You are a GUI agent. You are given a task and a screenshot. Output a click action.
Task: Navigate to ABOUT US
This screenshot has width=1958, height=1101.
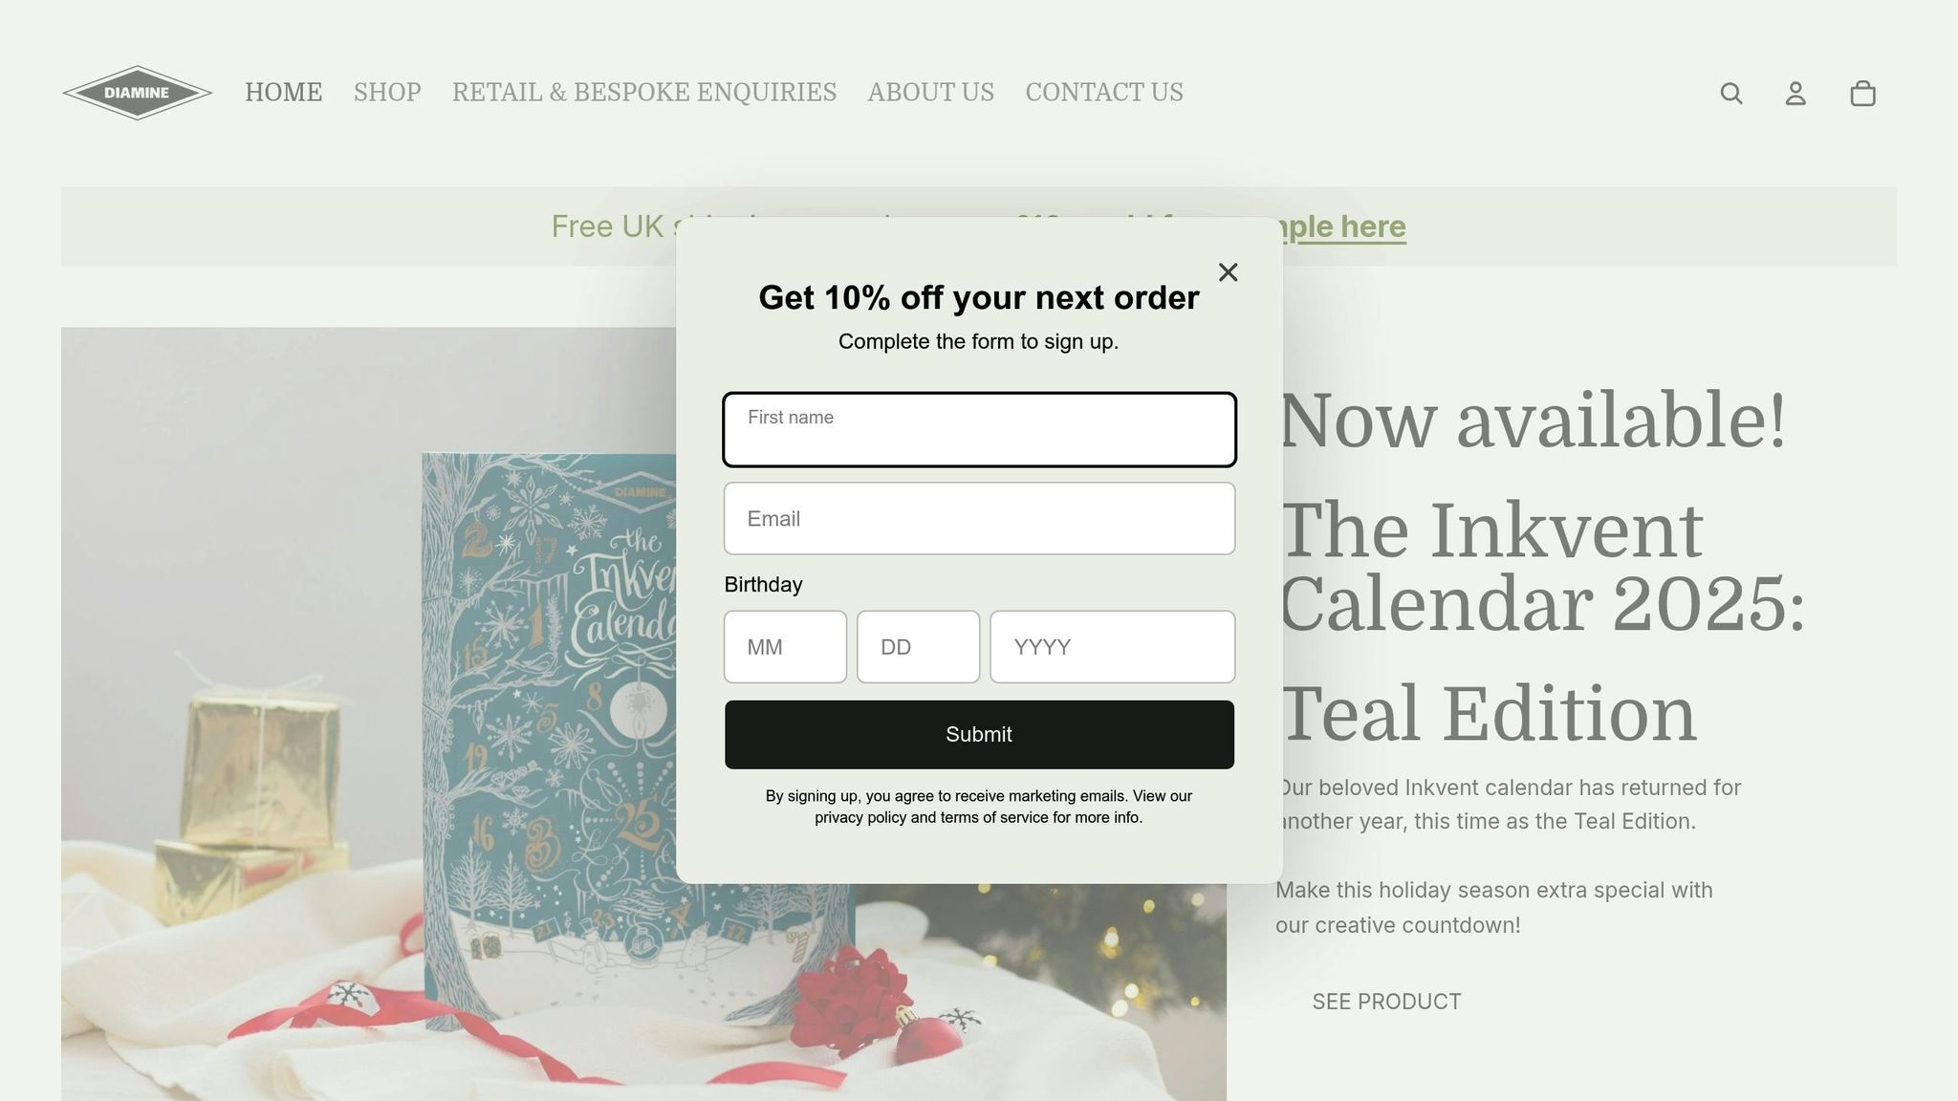(931, 93)
